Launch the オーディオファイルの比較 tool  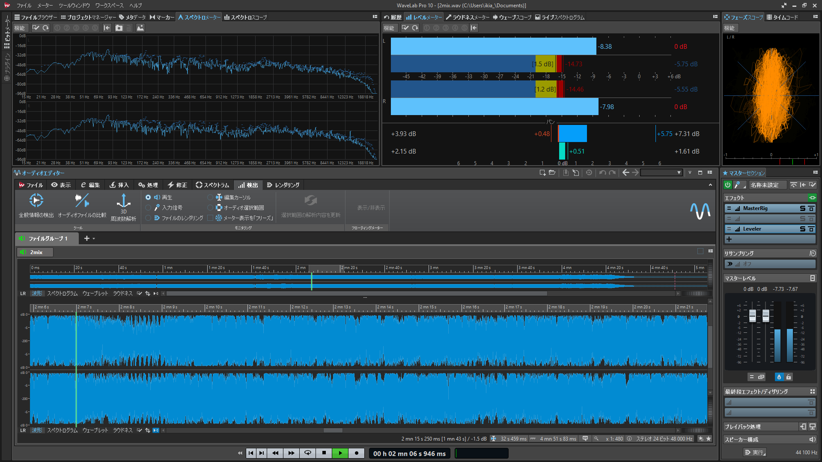click(82, 205)
